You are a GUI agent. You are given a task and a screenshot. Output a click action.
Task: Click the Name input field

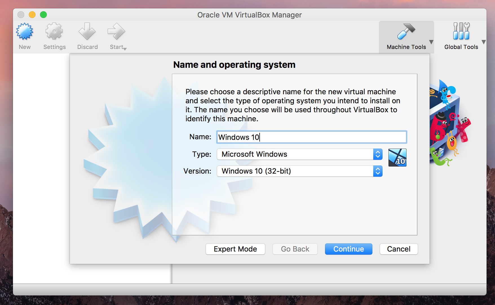tap(311, 137)
